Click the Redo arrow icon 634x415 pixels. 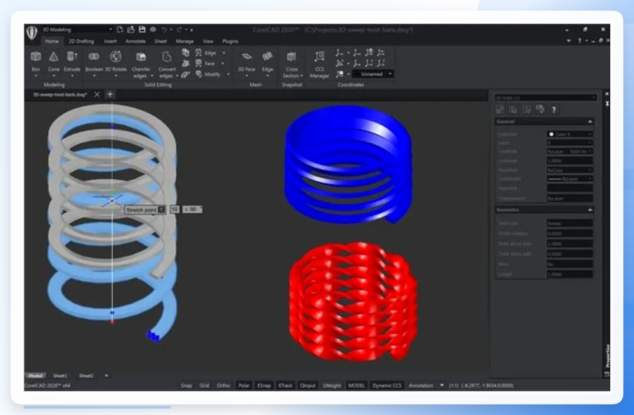179,29
